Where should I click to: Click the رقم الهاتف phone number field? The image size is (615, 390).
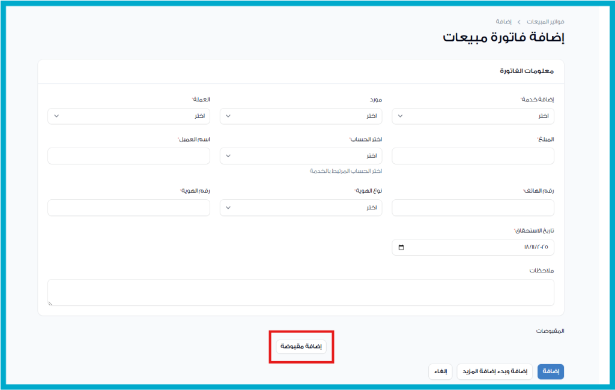(x=473, y=208)
